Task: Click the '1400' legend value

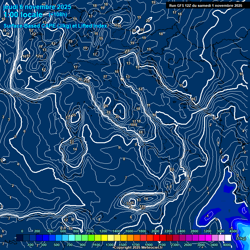Action: [116, 231]
